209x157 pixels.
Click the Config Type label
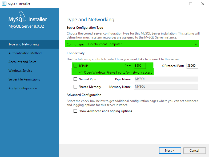coord(75,44)
